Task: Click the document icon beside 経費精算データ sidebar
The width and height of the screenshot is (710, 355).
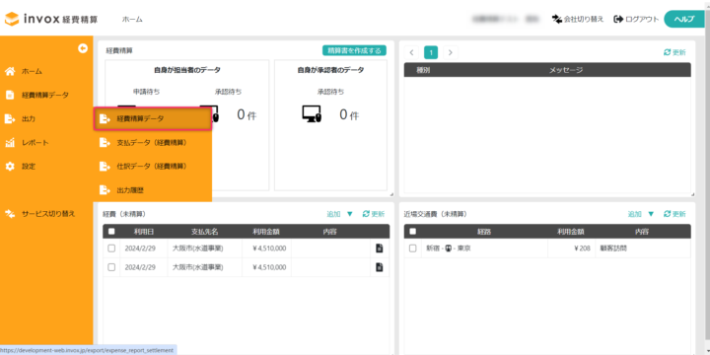Action: coord(10,95)
